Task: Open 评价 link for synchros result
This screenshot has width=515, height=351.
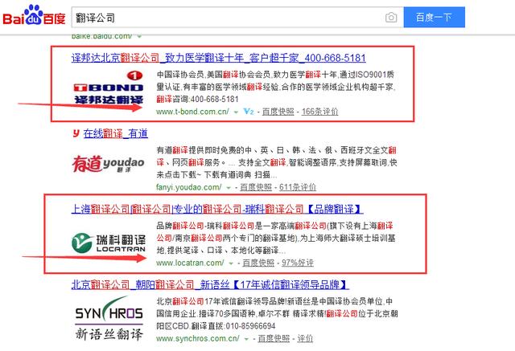Action: tap(305, 338)
